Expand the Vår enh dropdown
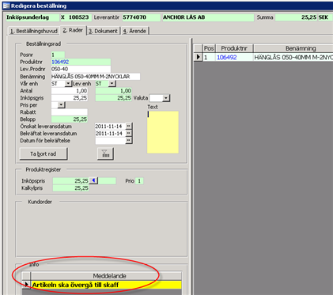 68,84
